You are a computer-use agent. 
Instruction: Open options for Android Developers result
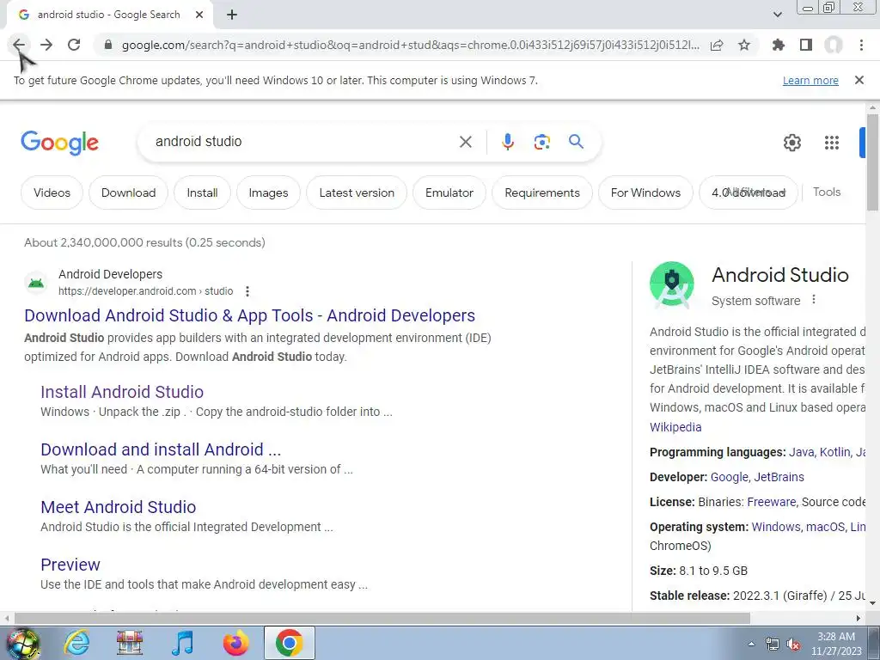[247, 291]
